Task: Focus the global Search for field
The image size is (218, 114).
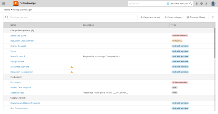Action: coord(147,4)
